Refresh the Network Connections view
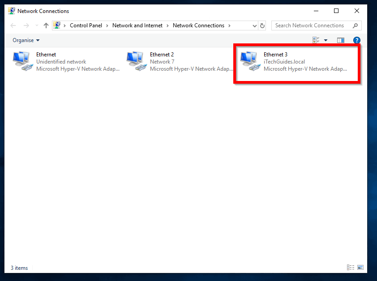 pyautogui.click(x=262, y=25)
